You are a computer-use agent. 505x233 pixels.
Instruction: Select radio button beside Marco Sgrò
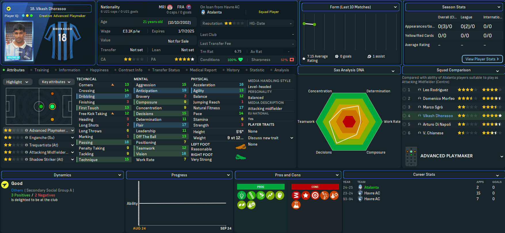[404, 107]
